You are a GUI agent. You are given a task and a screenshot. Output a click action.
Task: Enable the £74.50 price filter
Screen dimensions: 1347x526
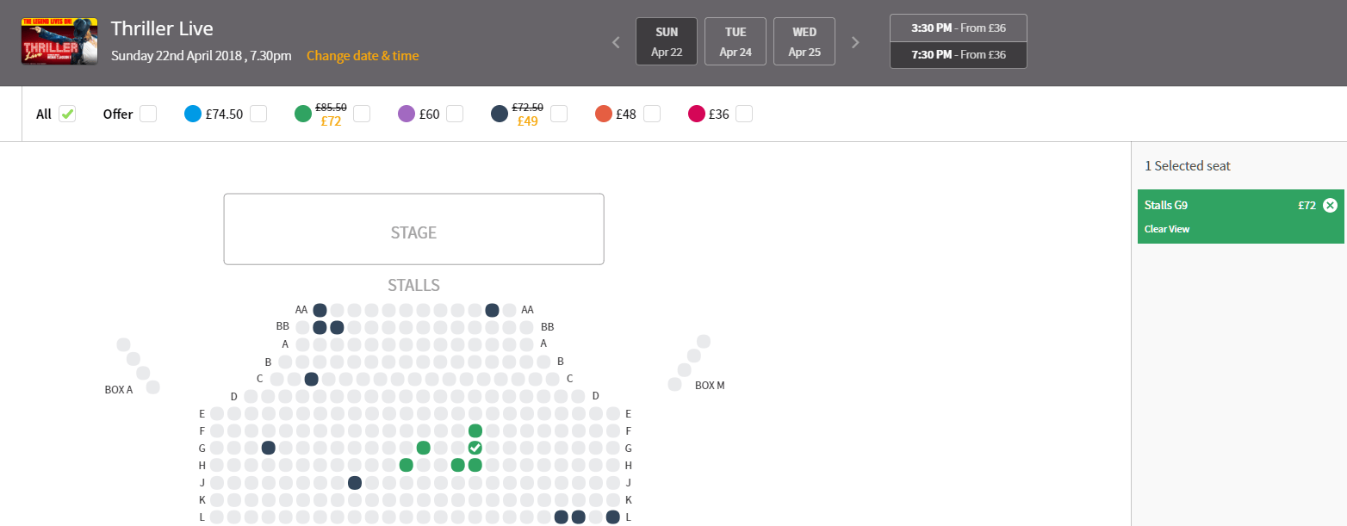coord(258,113)
